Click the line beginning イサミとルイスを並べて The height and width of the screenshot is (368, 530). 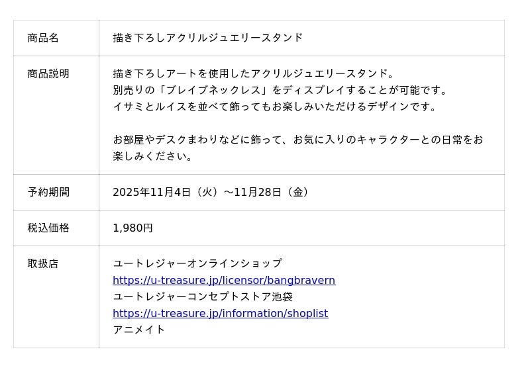276,107
